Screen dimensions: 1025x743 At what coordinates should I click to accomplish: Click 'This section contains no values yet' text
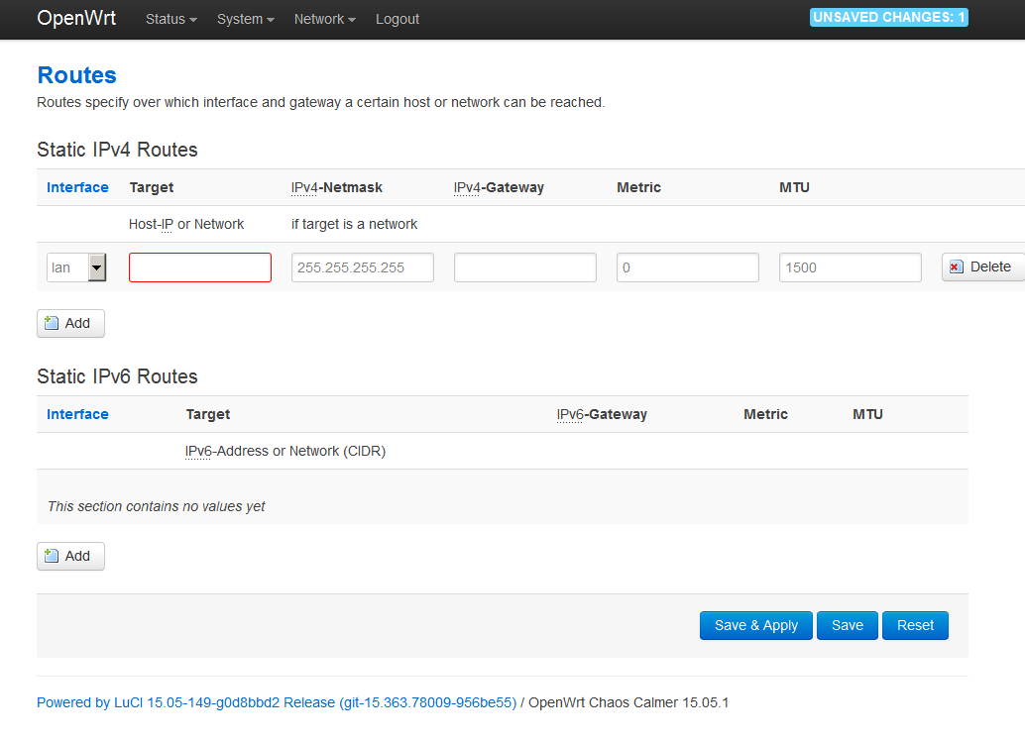coord(157,506)
